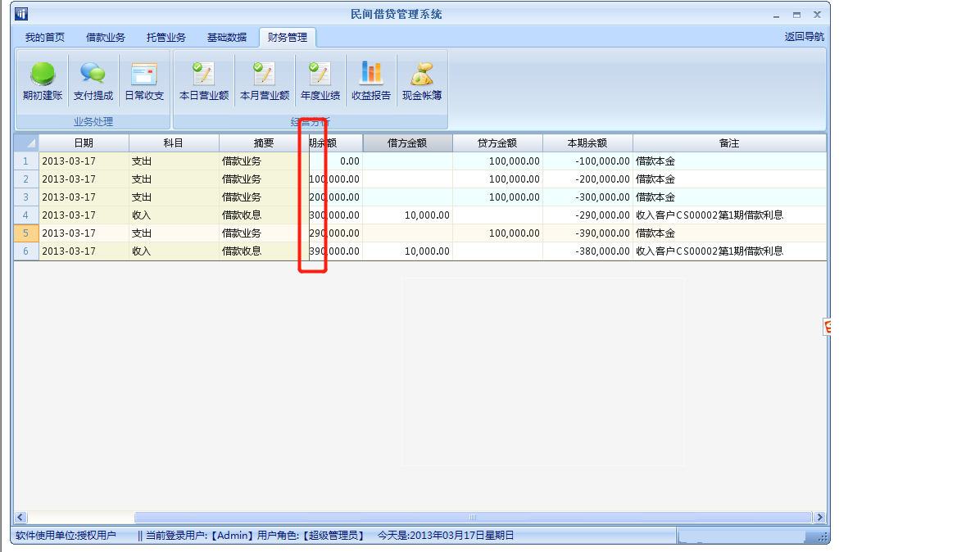View 年度业绩 annual performance
Screen dimensions: 966x552
pos(320,82)
